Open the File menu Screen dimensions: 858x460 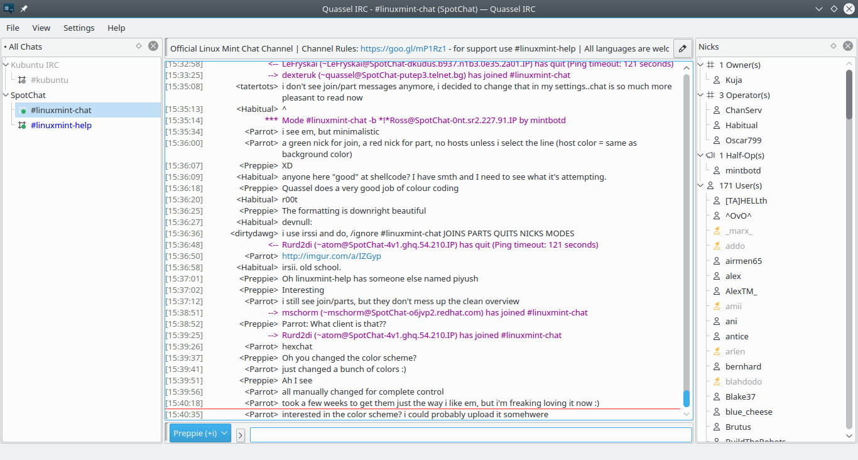click(x=13, y=28)
